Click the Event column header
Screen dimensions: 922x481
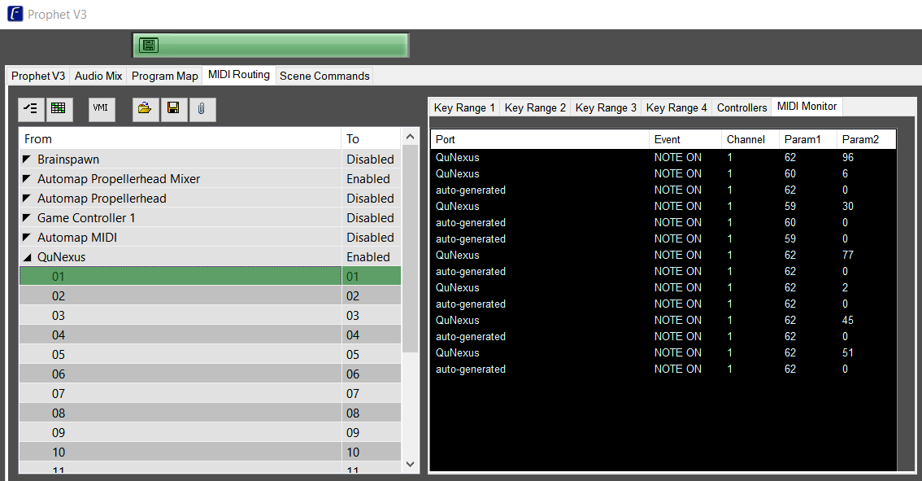tap(685, 139)
